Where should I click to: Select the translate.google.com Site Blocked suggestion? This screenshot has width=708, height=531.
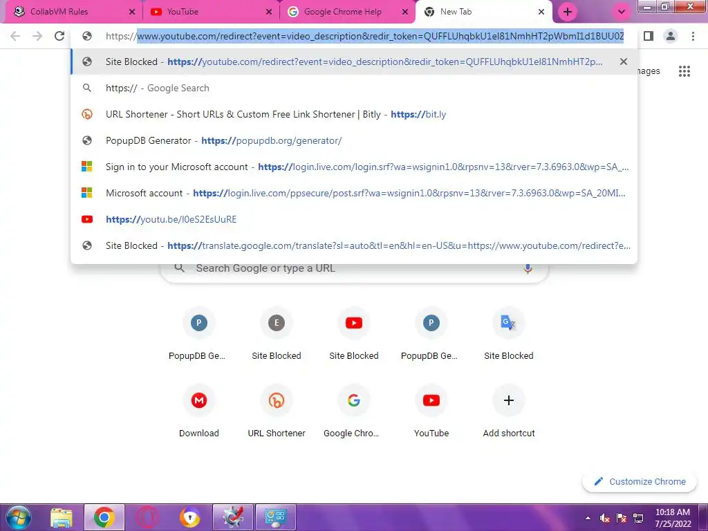pyautogui.click(x=354, y=245)
